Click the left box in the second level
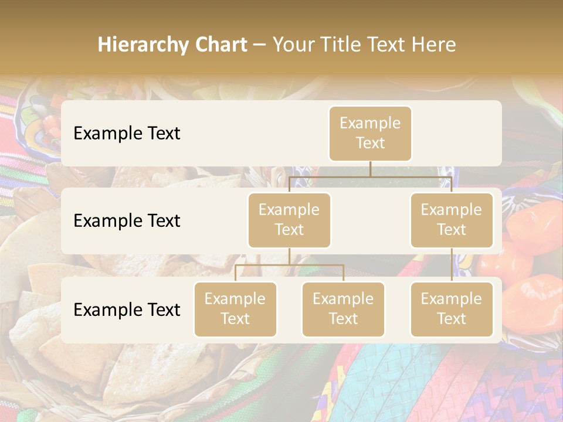The image size is (563, 422). click(289, 220)
